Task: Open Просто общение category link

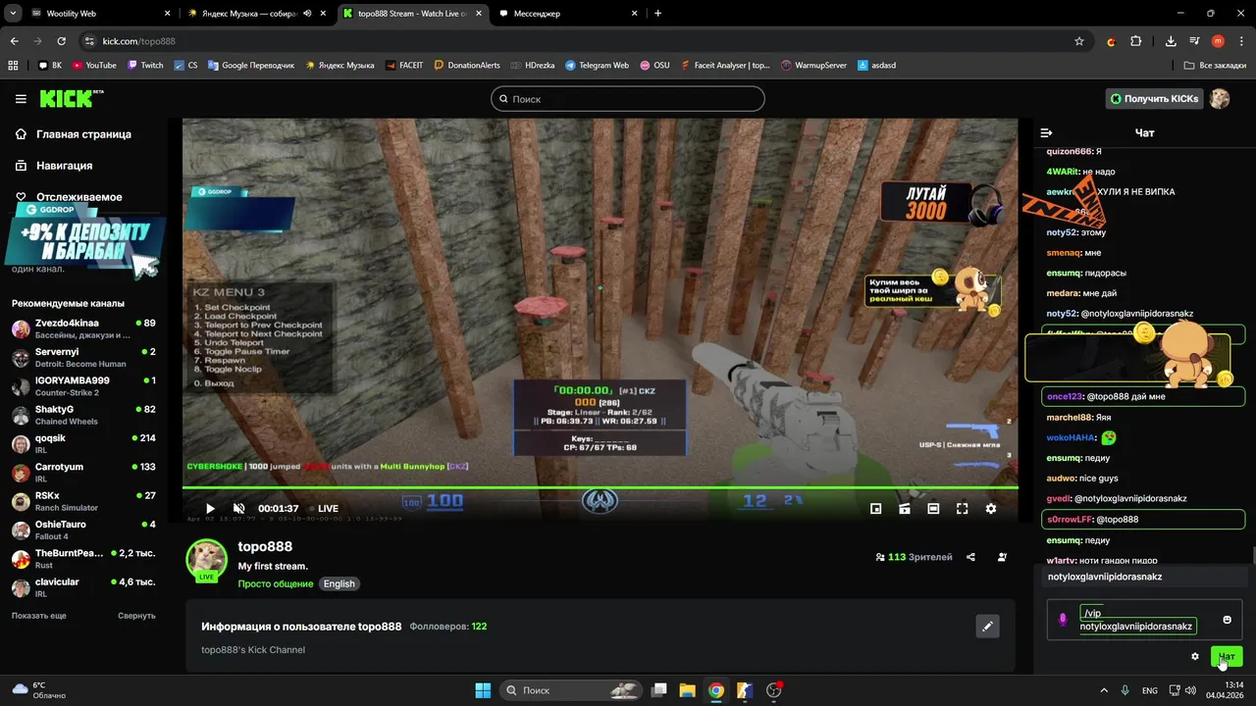Action: (x=275, y=583)
